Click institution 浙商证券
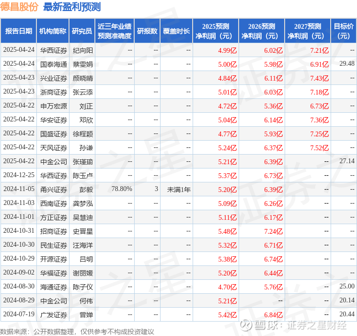Screen dimensions: 357x336 (54, 92)
